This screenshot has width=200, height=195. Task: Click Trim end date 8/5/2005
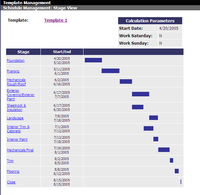tap(62, 163)
